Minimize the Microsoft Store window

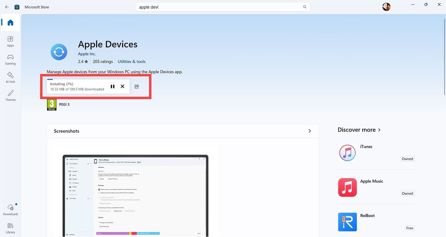[412, 5]
